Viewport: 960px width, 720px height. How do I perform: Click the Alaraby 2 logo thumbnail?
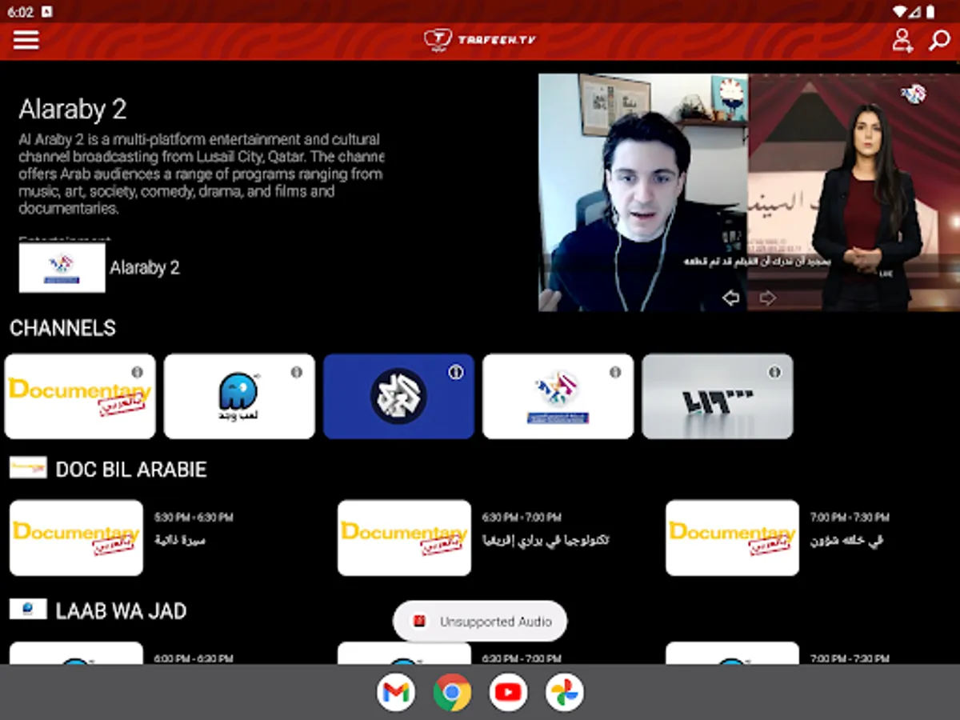[x=62, y=268]
